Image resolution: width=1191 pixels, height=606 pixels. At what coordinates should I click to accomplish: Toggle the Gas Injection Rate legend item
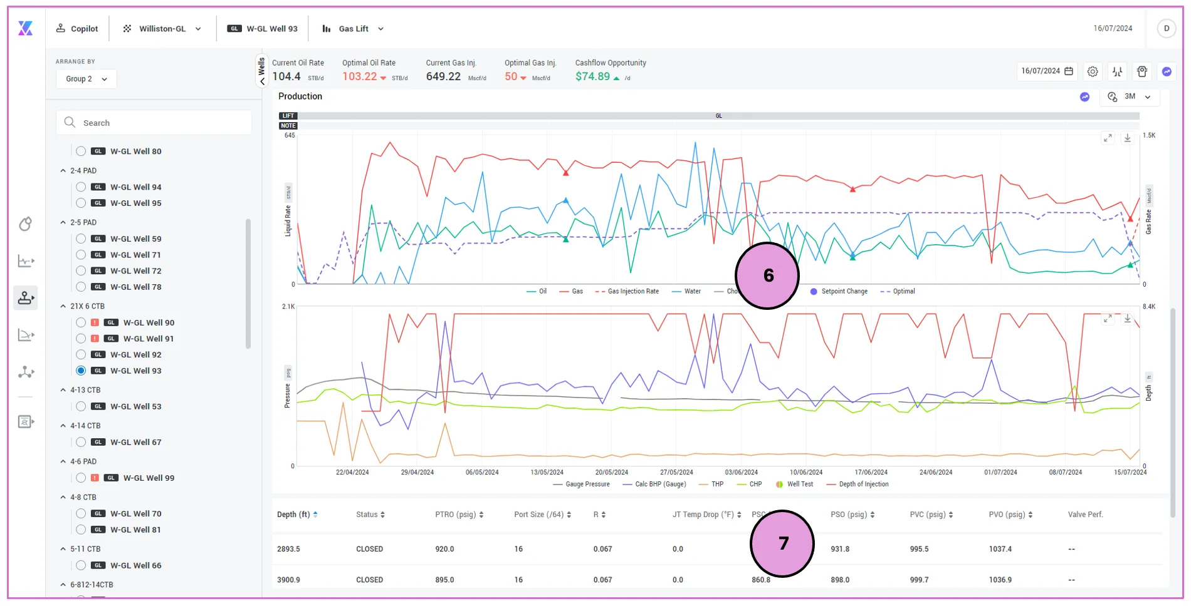tap(627, 291)
